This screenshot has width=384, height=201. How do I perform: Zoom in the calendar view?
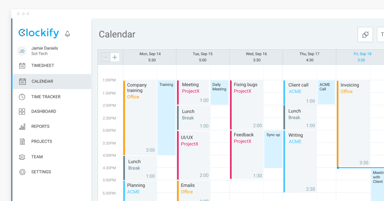[115, 57]
